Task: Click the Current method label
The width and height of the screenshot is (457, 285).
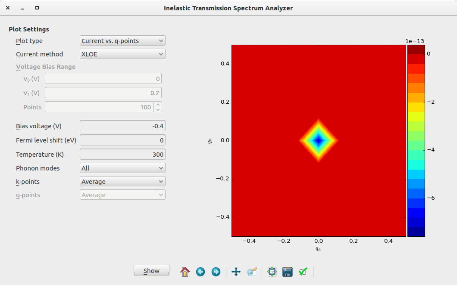Action: (39, 54)
